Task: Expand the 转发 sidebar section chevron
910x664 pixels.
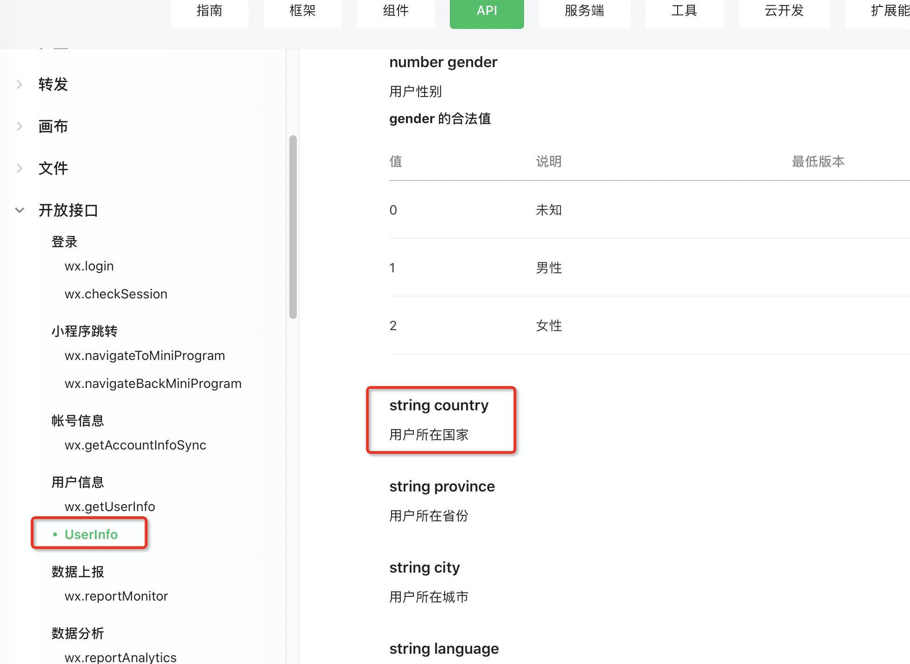Action: click(20, 84)
